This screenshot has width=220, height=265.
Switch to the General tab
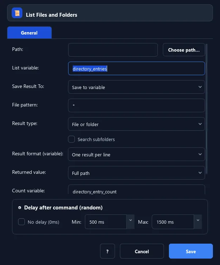[29, 33]
